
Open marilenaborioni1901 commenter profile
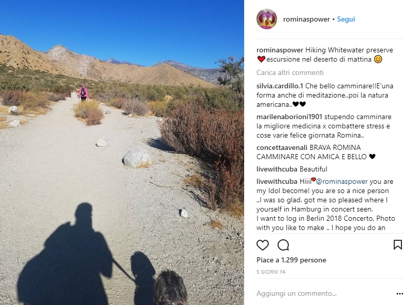(289, 117)
